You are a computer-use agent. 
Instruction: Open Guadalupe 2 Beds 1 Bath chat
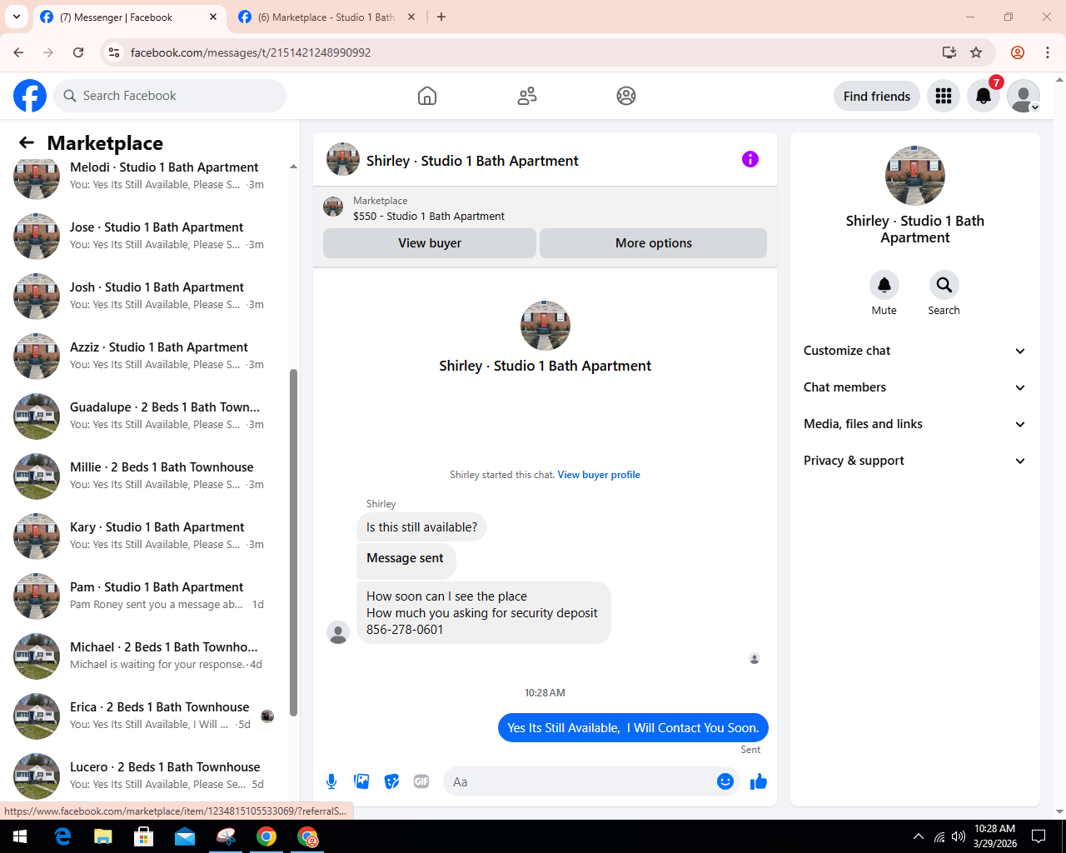tap(150, 416)
